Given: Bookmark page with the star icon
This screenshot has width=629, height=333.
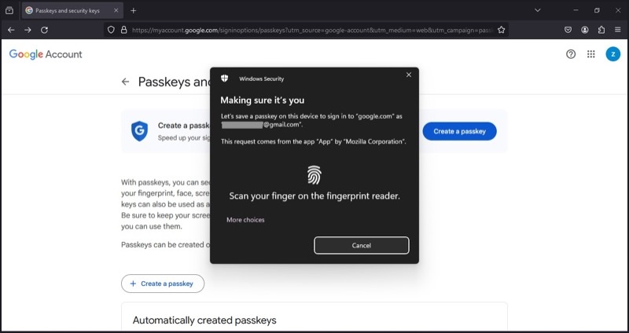Looking at the screenshot, I should pos(501,30).
